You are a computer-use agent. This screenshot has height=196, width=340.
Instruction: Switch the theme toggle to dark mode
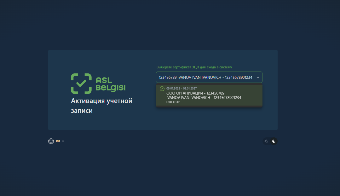(x=274, y=141)
